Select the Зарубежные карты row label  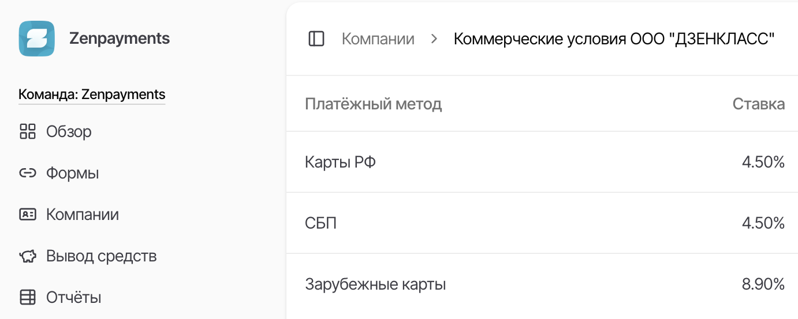coord(375,284)
